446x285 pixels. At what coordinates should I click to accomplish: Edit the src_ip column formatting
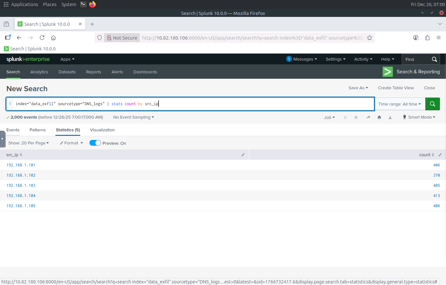click(x=243, y=155)
